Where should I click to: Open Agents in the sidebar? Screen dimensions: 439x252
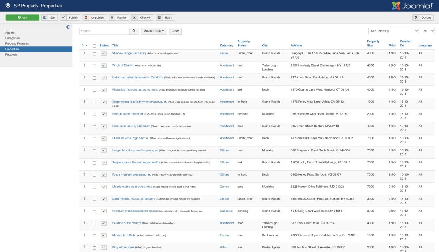pyautogui.click(x=10, y=33)
